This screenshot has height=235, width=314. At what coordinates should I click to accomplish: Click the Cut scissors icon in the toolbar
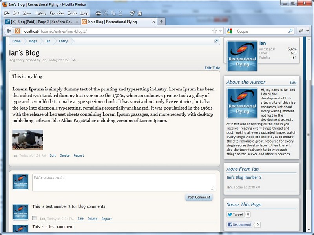(106, 13)
